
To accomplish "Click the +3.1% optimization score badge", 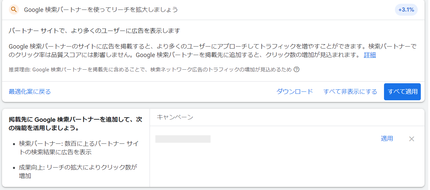I will point(406,10).
